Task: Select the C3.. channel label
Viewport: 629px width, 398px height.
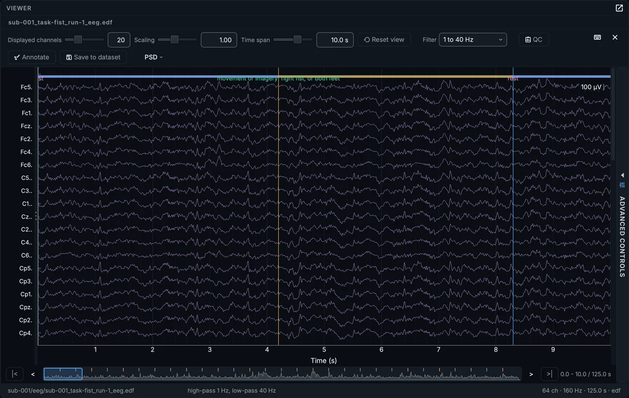Action: click(x=26, y=191)
